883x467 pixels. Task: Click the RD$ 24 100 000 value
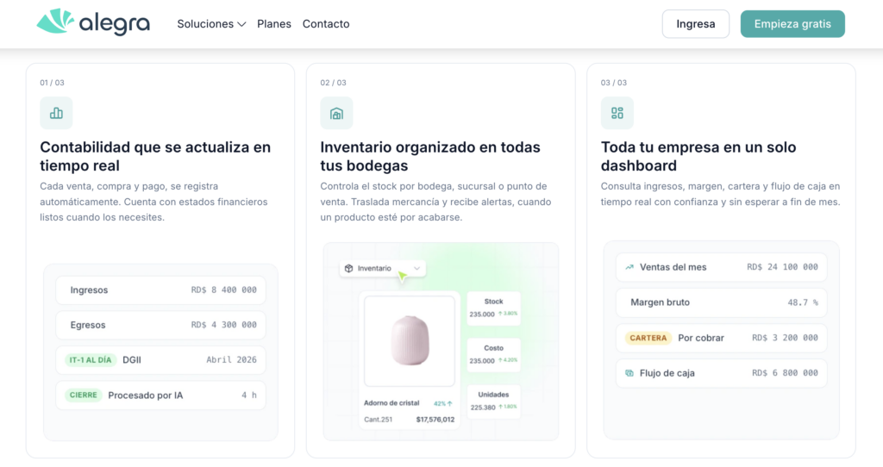pyautogui.click(x=782, y=267)
